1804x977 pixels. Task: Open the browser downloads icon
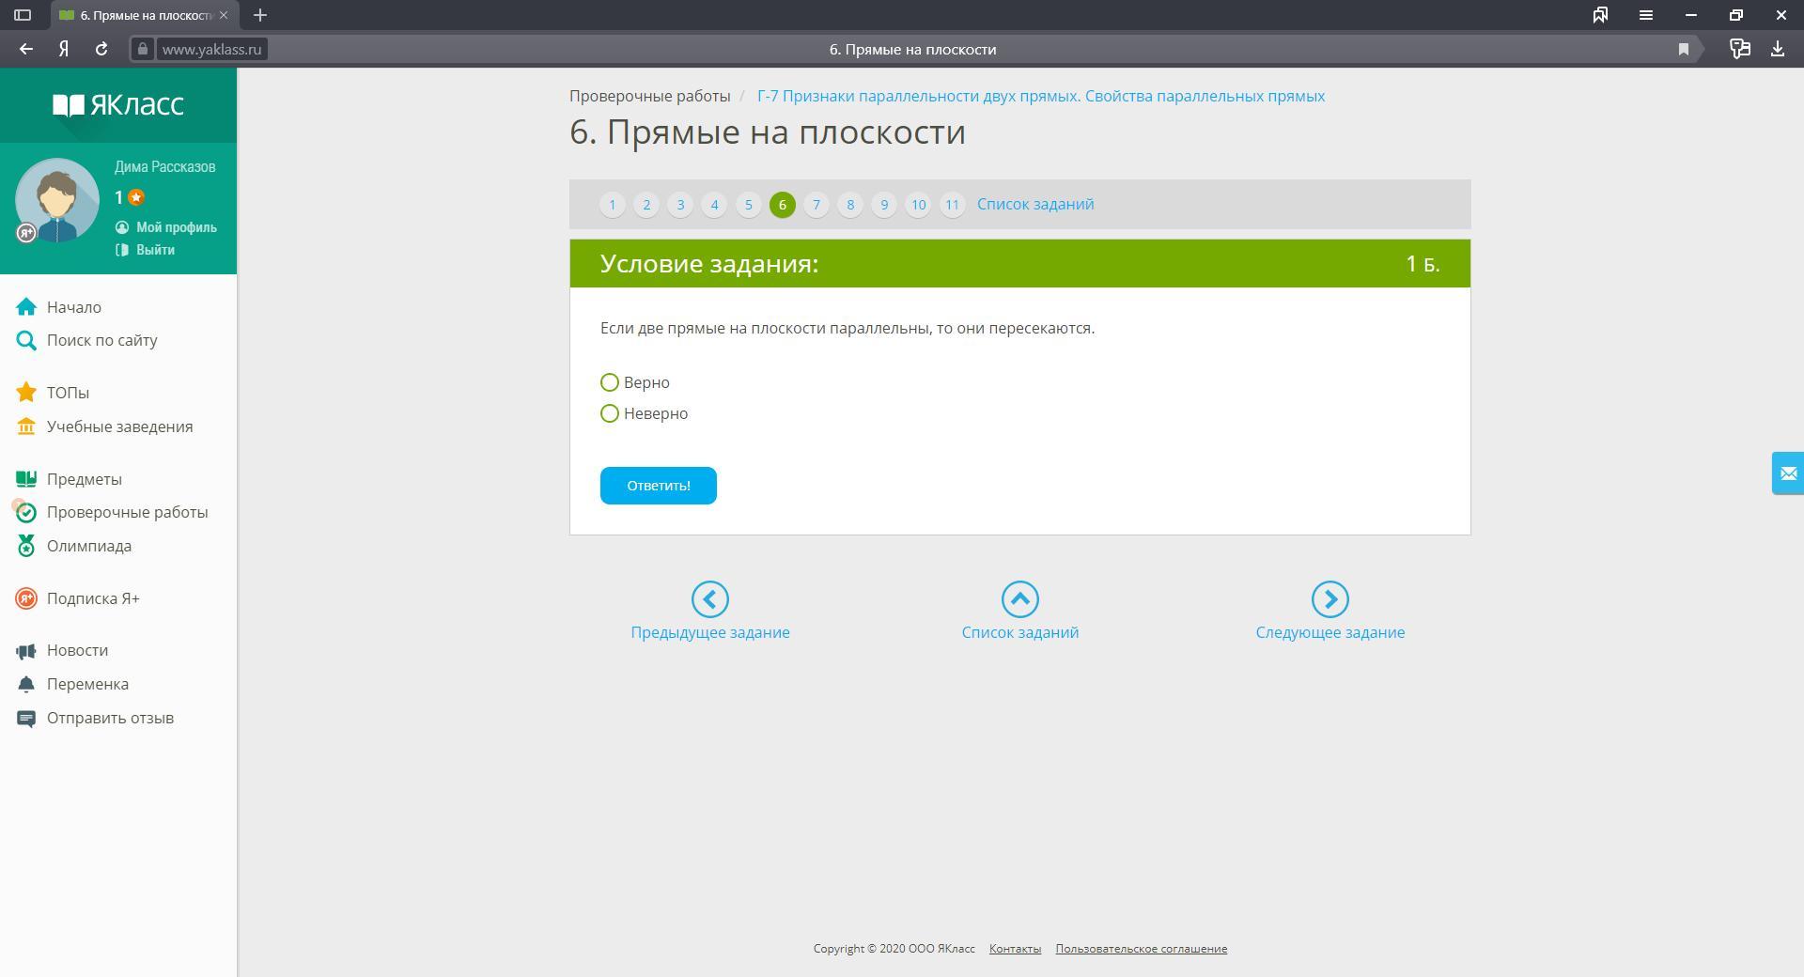point(1778,49)
